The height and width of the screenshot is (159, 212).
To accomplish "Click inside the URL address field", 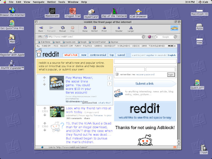I will (x=79, y=37).
